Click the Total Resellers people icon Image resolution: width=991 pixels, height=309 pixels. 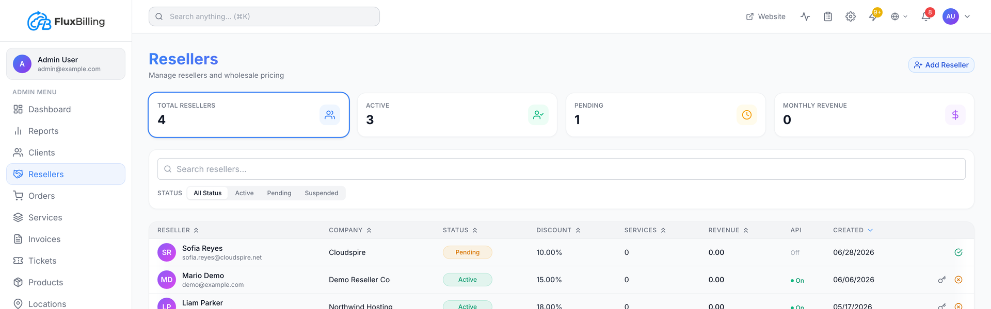[330, 115]
